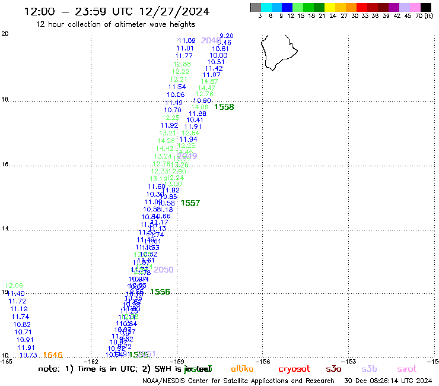Click the green pass number 1558
Screen dimensions: 439x386
(x=224, y=107)
